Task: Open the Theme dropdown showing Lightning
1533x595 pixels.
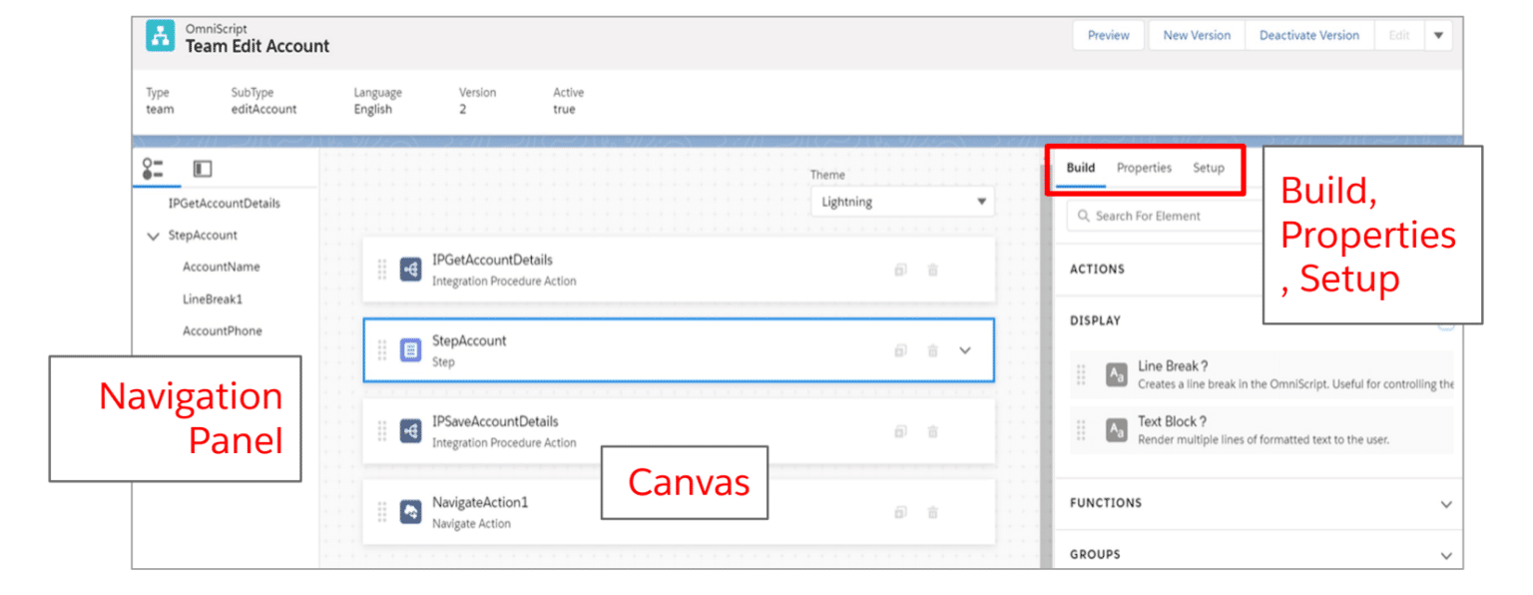Action: [902, 202]
